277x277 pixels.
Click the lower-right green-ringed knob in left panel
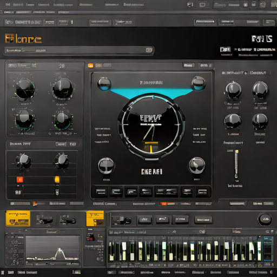pyautogui.click(x=63, y=120)
